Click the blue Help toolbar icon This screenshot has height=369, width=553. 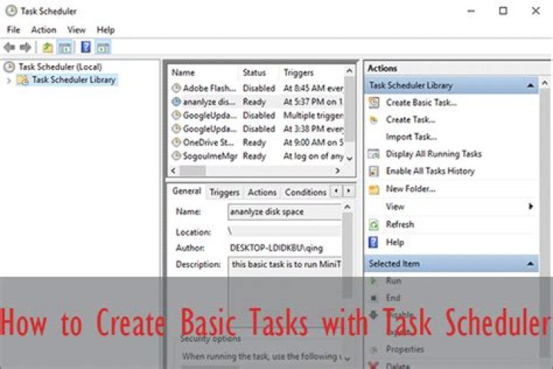(x=86, y=47)
